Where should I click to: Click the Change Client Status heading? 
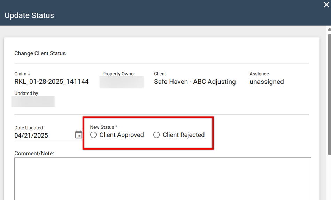pyautogui.click(x=40, y=53)
